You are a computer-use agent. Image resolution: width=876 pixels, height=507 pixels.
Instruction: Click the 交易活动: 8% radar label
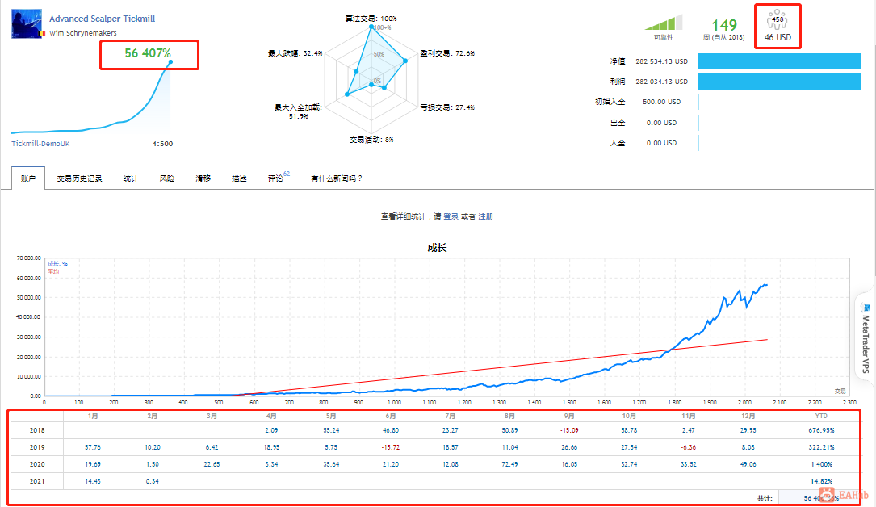coord(371,140)
